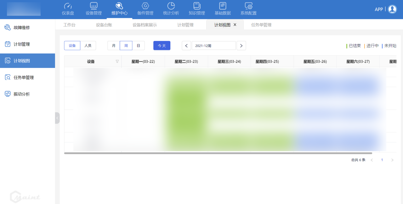Open the 仪表盘 dashboard icon
403x204 pixels.
click(x=68, y=6)
